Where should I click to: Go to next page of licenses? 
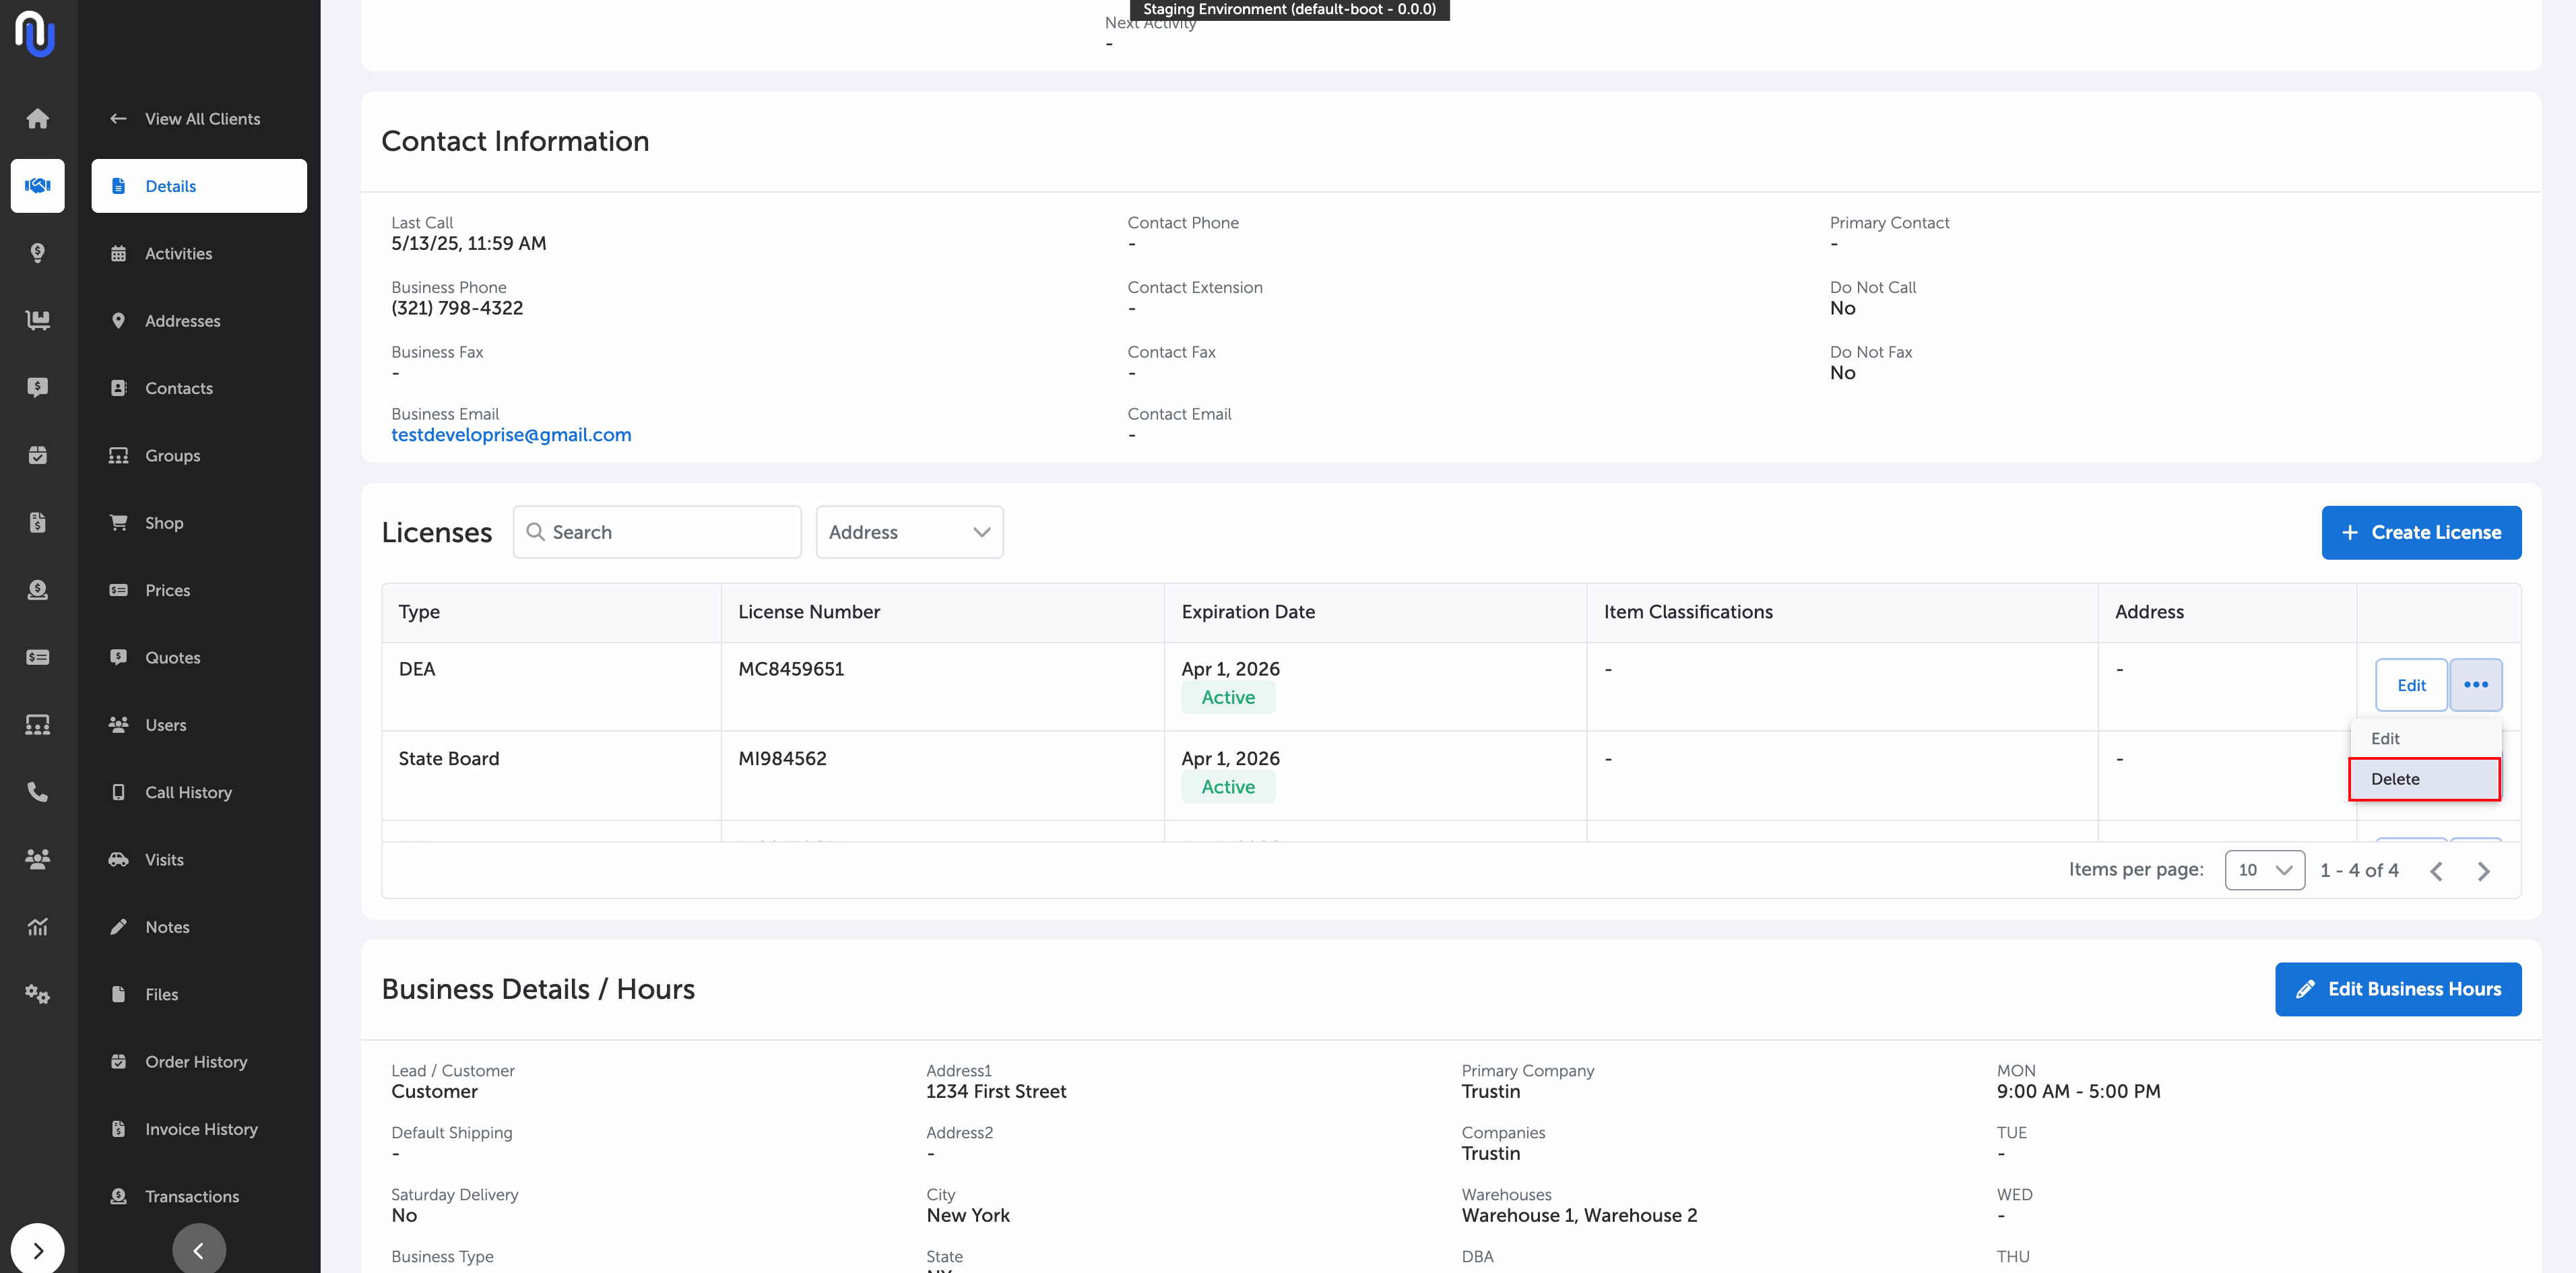(x=2483, y=871)
